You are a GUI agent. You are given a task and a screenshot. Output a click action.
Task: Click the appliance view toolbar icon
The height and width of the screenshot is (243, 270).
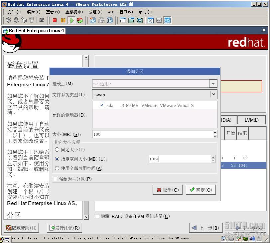[x=159, y=20]
